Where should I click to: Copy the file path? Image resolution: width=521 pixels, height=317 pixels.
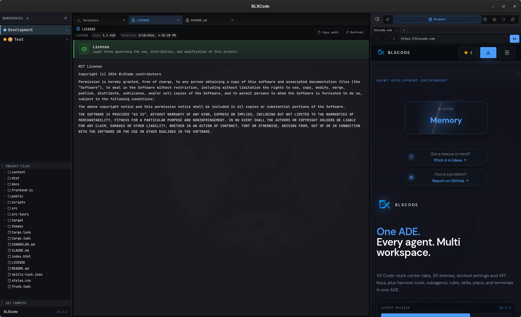click(328, 32)
